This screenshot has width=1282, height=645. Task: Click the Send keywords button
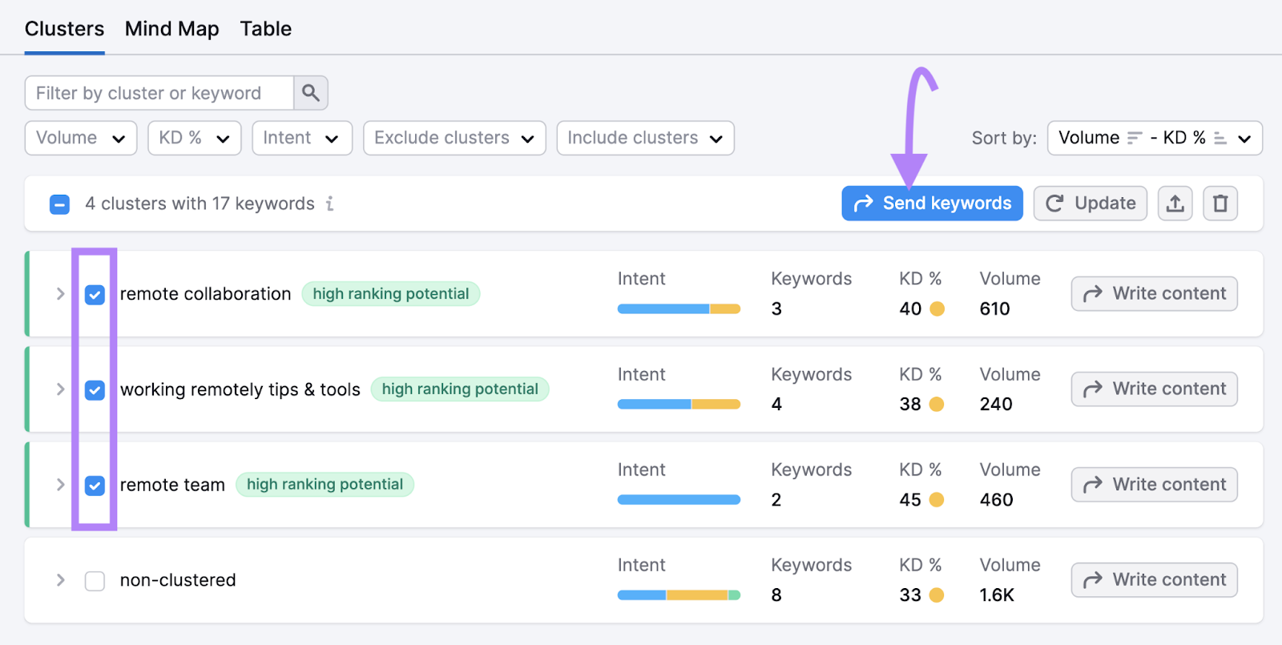click(932, 204)
